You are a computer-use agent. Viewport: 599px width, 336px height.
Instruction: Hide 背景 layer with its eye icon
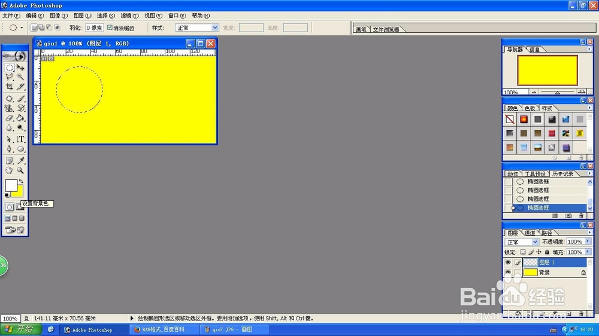click(x=508, y=272)
